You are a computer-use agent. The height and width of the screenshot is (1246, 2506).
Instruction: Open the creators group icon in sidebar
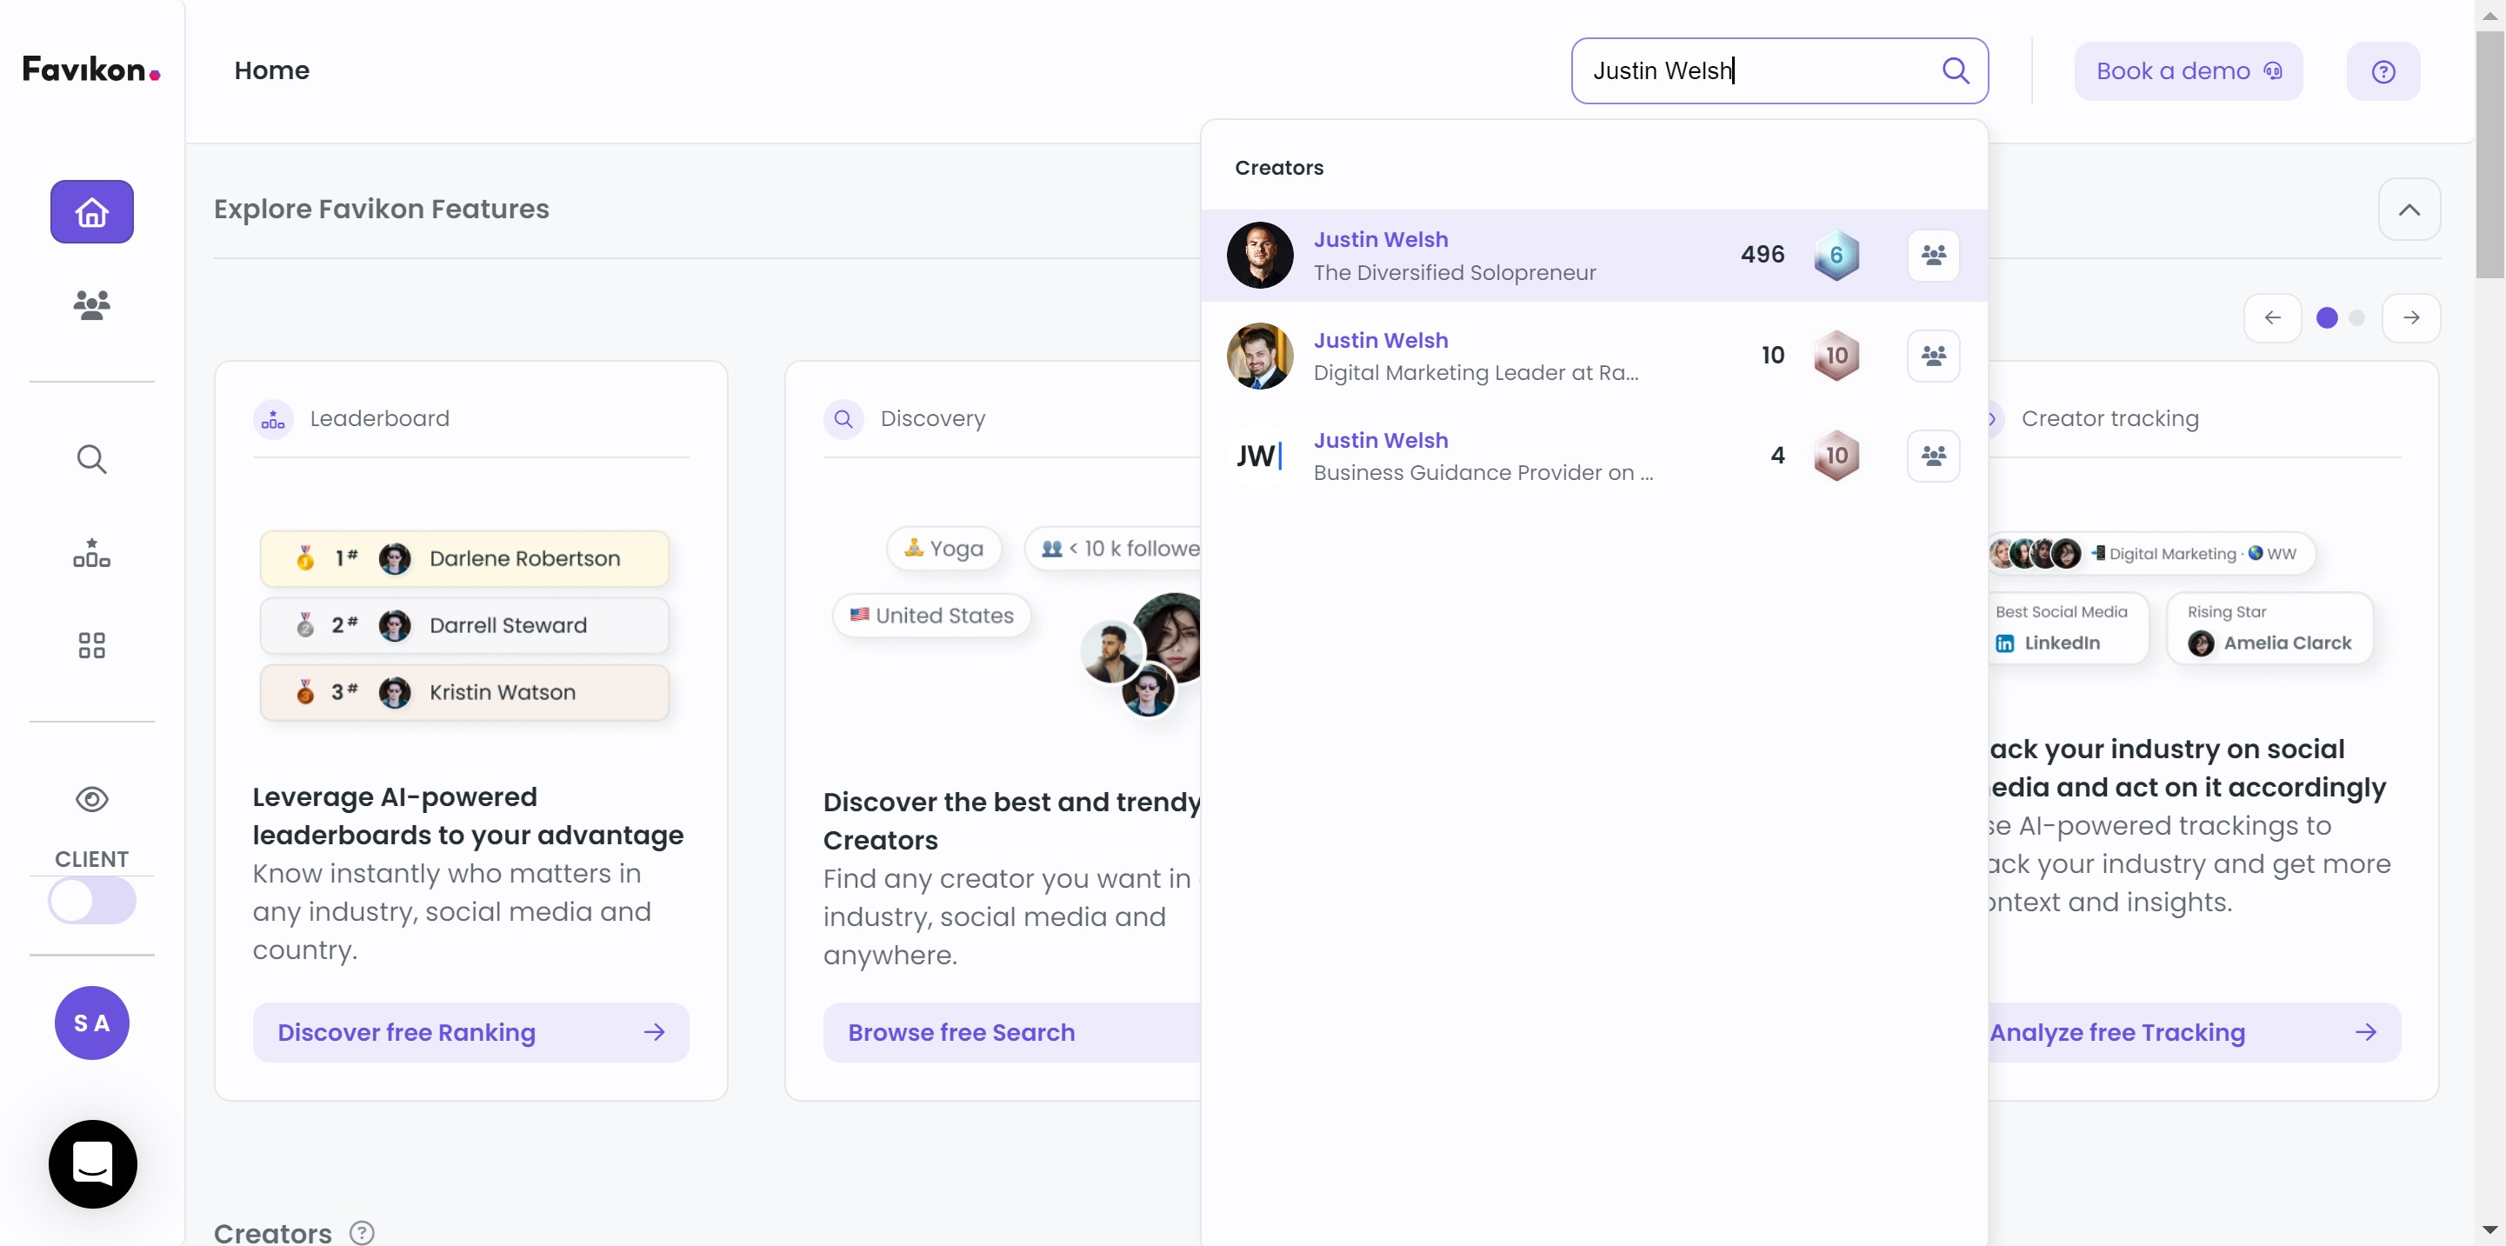(x=91, y=304)
